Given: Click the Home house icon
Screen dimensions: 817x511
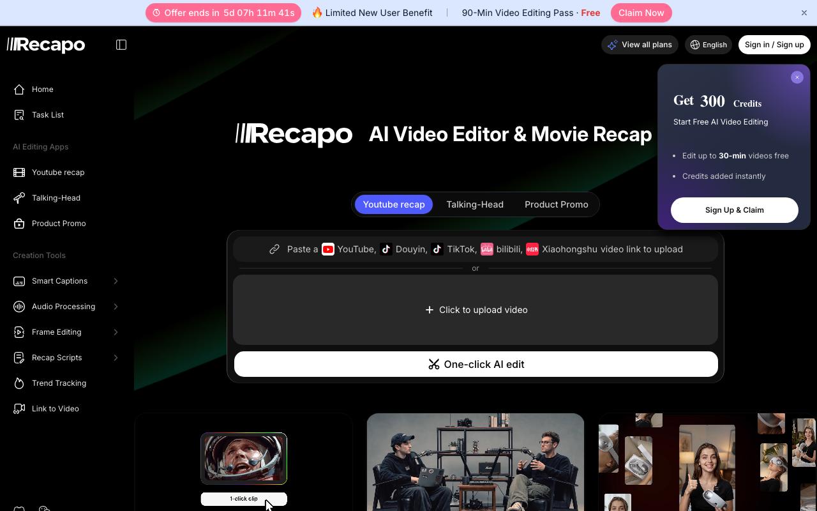Looking at the screenshot, I should point(19,89).
